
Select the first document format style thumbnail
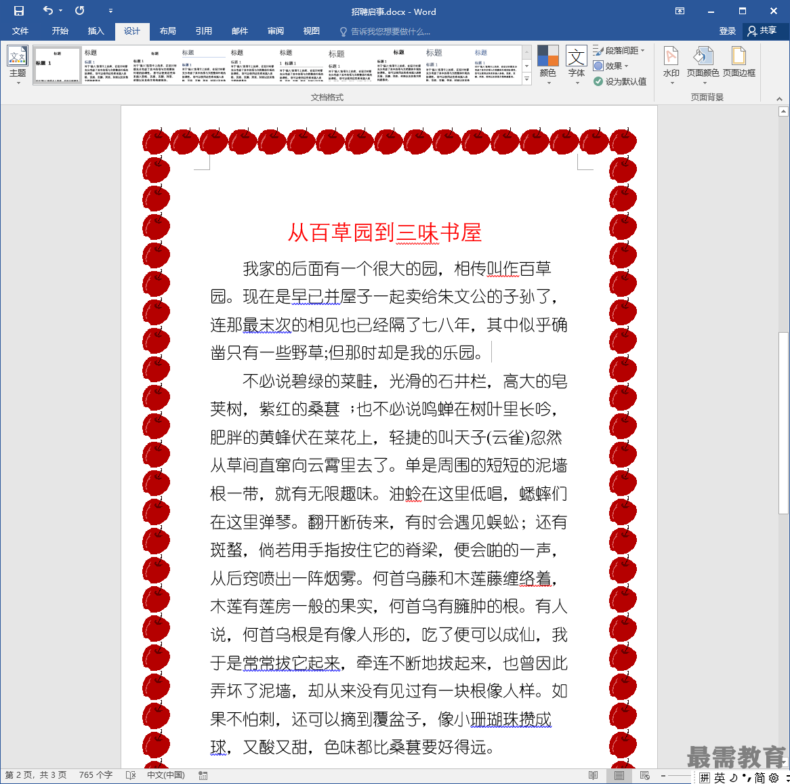(58, 65)
